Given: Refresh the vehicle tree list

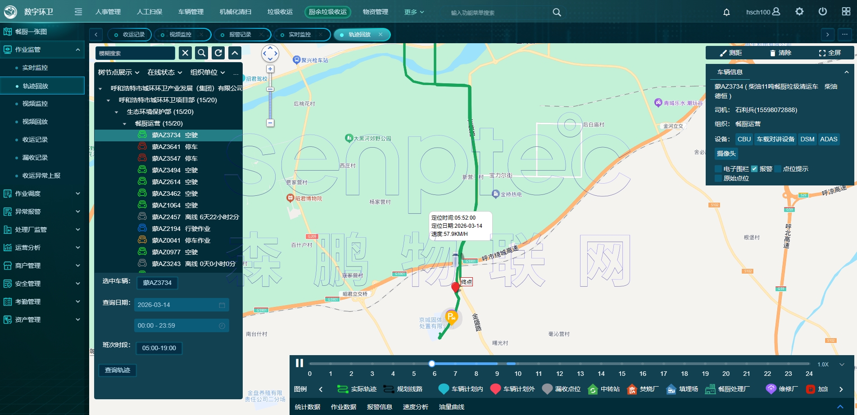Looking at the screenshot, I should pyautogui.click(x=218, y=53).
